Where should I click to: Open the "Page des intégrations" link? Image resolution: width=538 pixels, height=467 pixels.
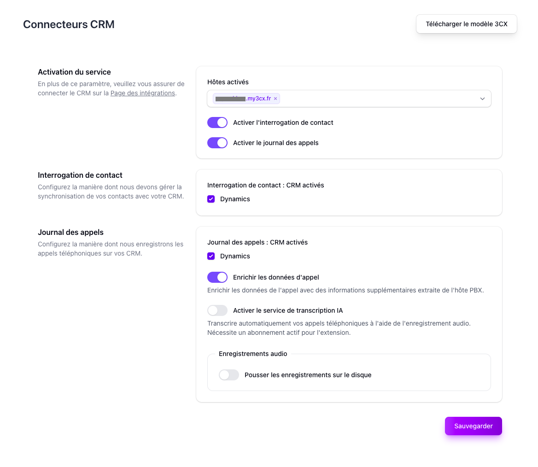(142, 93)
